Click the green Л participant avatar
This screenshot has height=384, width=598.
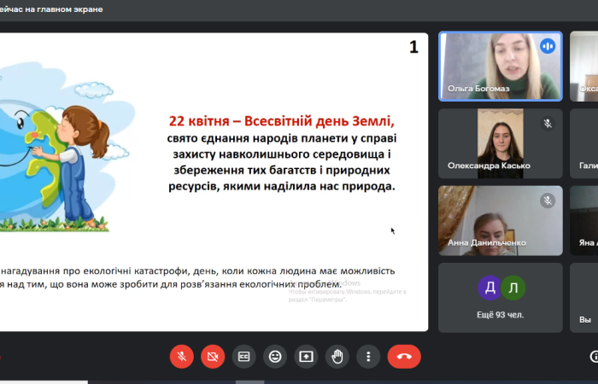pyautogui.click(x=512, y=288)
